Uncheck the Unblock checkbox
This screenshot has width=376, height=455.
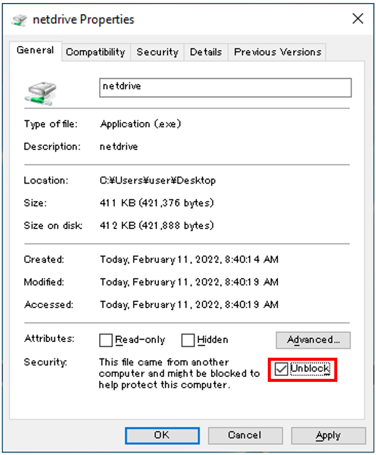(x=282, y=369)
